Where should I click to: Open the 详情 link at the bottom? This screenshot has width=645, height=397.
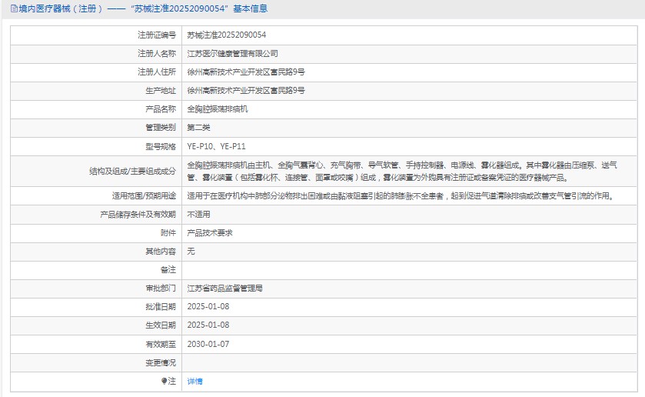194,381
